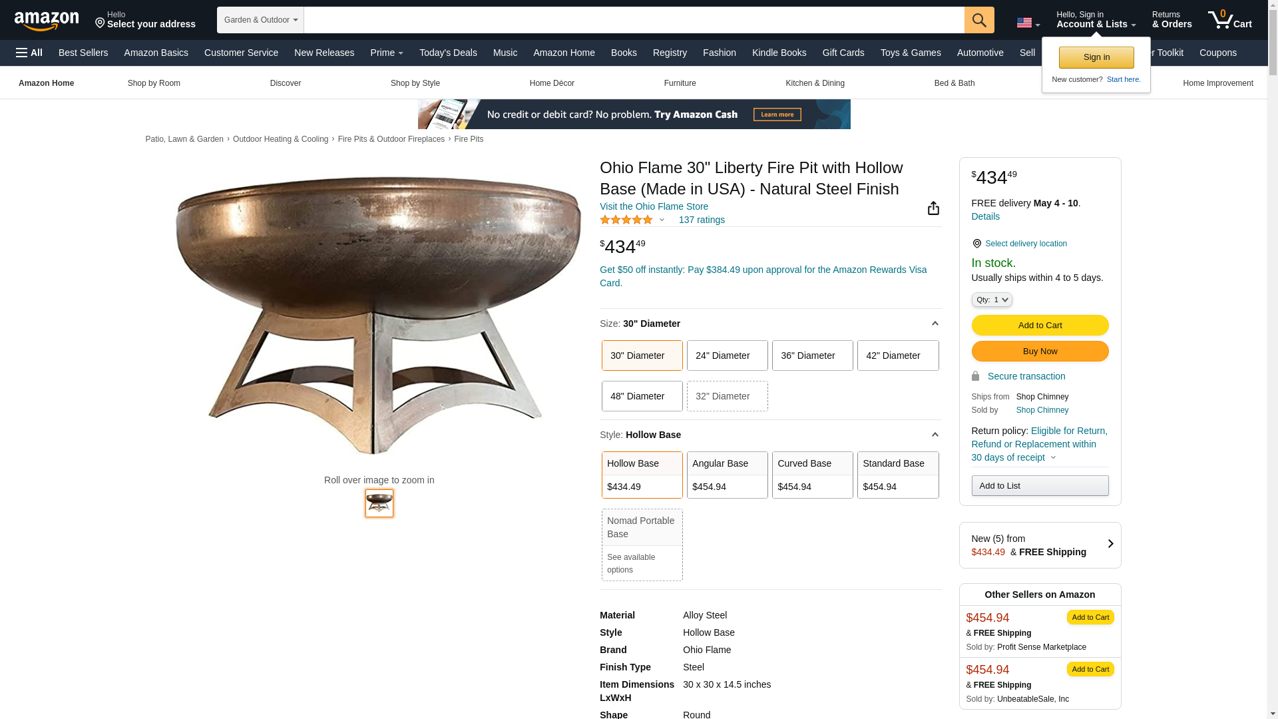Select the 48" Diameter size option
Image resolution: width=1278 pixels, height=719 pixels.
click(642, 396)
